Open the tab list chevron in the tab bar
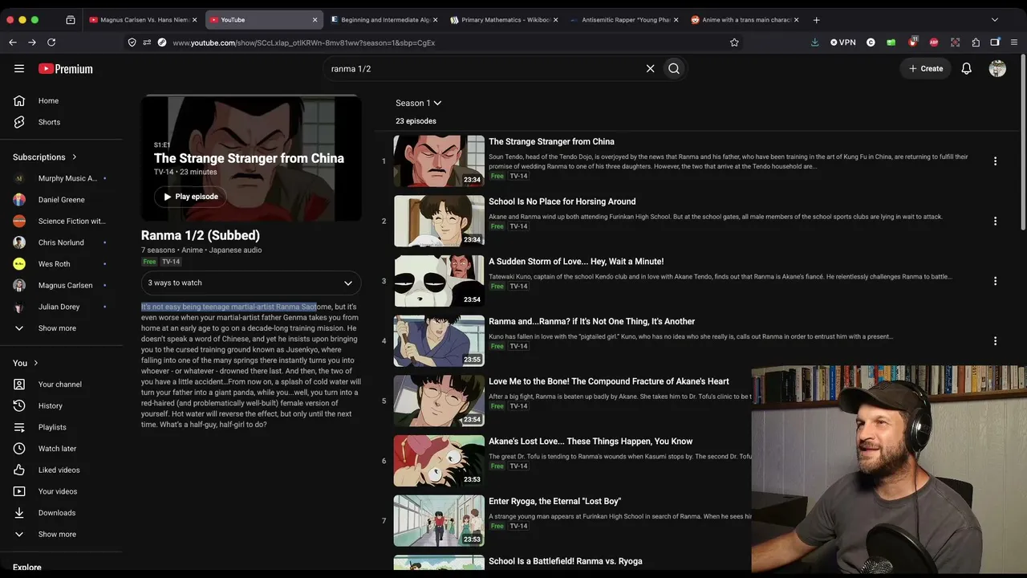Image resolution: width=1027 pixels, height=578 pixels. tap(995, 20)
